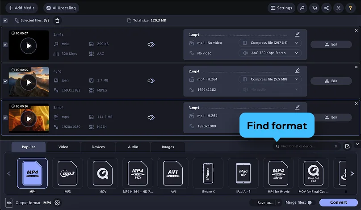Uncheck the 1.m4a file checkbox
This screenshot has width=361, height=210.
pos(5,45)
